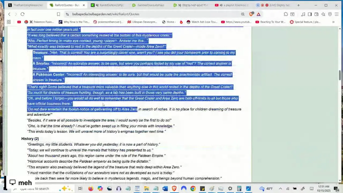Switch to RamblerDoesLetsPlays tab
Viewport: 343px width, 193px height.
pyautogui.click(x=149, y=5)
